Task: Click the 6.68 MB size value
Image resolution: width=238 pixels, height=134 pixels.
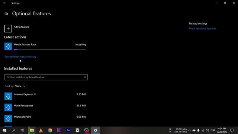Action: (x=81, y=117)
